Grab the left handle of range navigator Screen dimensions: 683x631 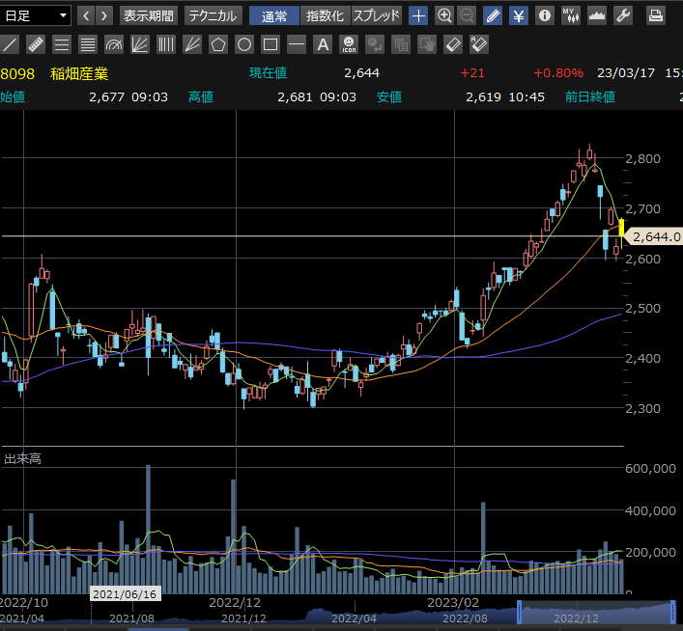point(519,612)
